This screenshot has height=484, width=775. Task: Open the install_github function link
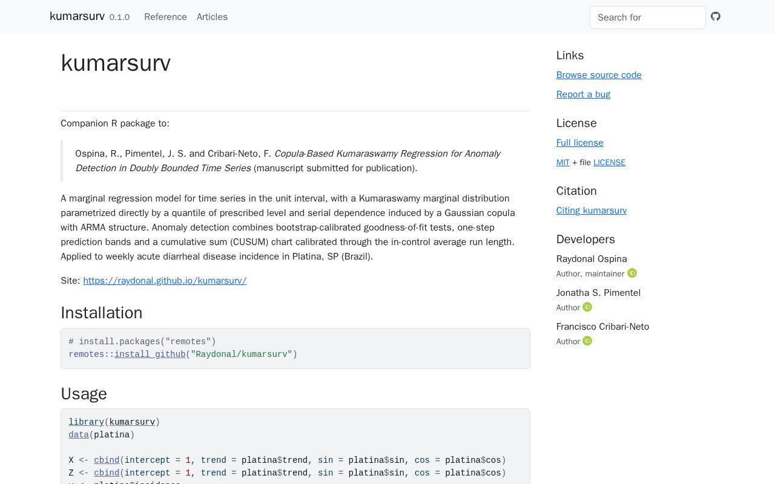tap(150, 354)
